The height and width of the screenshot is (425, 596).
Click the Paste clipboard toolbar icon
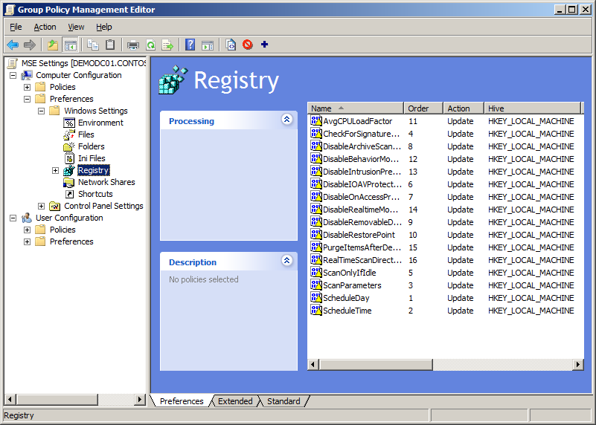coord(110,45)
